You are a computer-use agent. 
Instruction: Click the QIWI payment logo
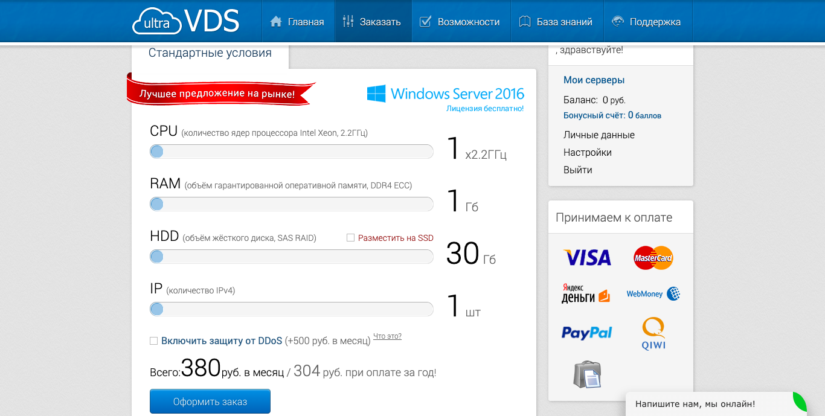(x=653, y=334)
